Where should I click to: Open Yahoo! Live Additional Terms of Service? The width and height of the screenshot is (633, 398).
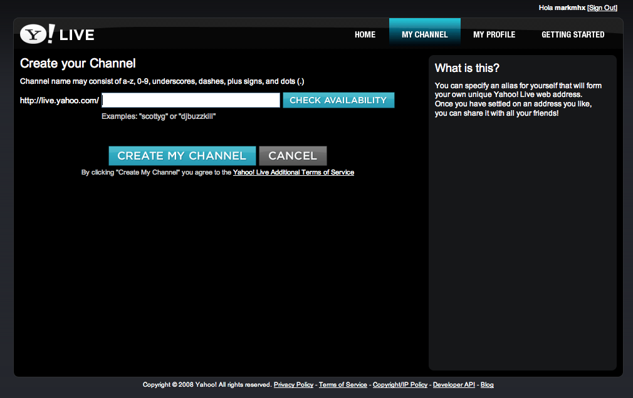point(293,172)
